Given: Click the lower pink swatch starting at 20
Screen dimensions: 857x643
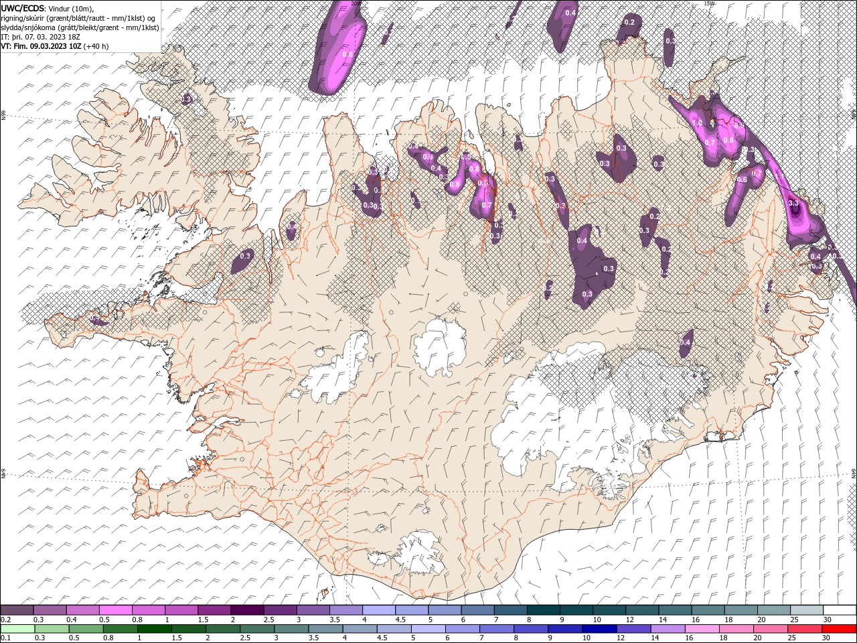Looking at the screenshot, I should pos(770,629).
